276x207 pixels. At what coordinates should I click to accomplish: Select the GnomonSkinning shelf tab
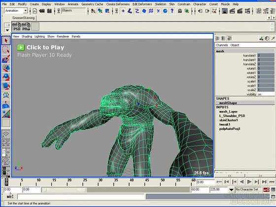(24, 18)
